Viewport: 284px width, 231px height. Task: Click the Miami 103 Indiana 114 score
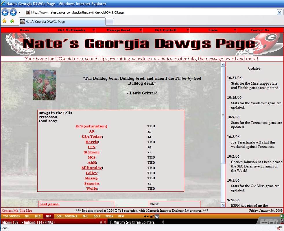click(x=28, y=222)
